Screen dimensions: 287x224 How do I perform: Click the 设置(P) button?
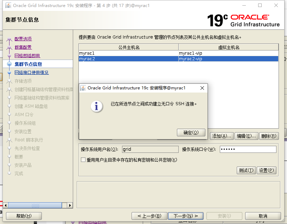click(x=267, y=170)
